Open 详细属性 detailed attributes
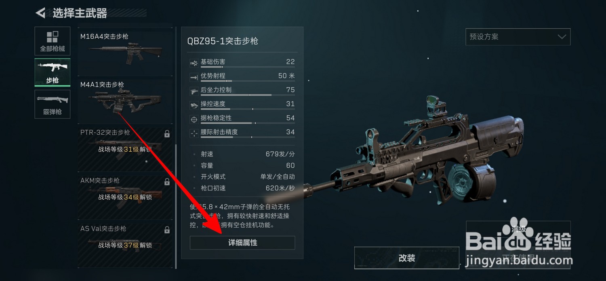606x281 pixels. pos(242,243)
